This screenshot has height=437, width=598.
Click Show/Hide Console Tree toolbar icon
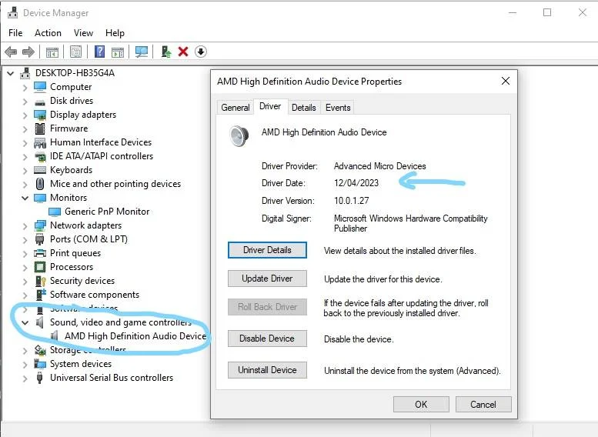click(52, 52)
